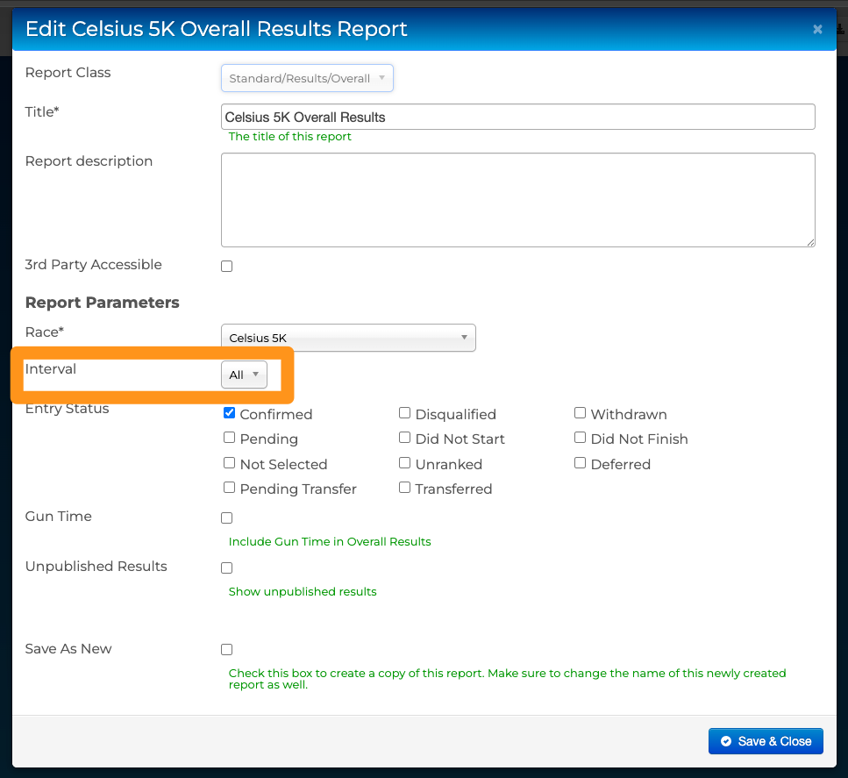Click the Report description text area

pos(517,200)
